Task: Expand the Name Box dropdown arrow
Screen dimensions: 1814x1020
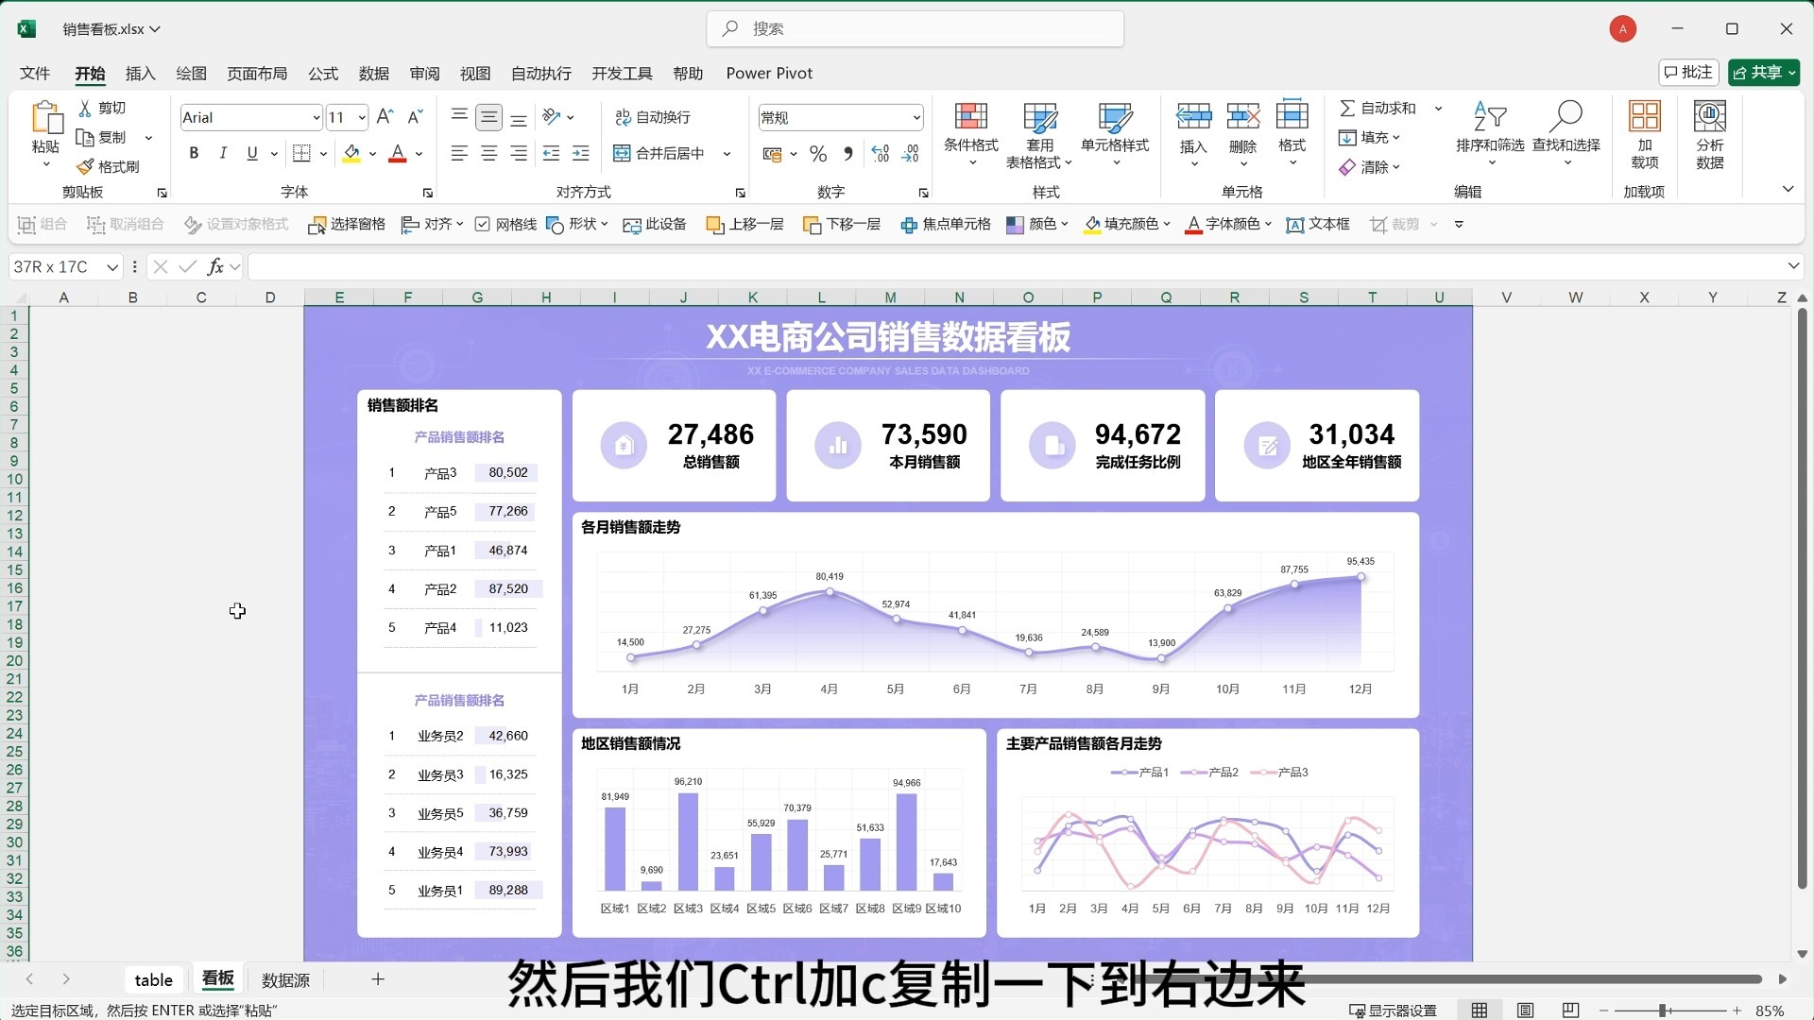Action: tap(112, 267)
